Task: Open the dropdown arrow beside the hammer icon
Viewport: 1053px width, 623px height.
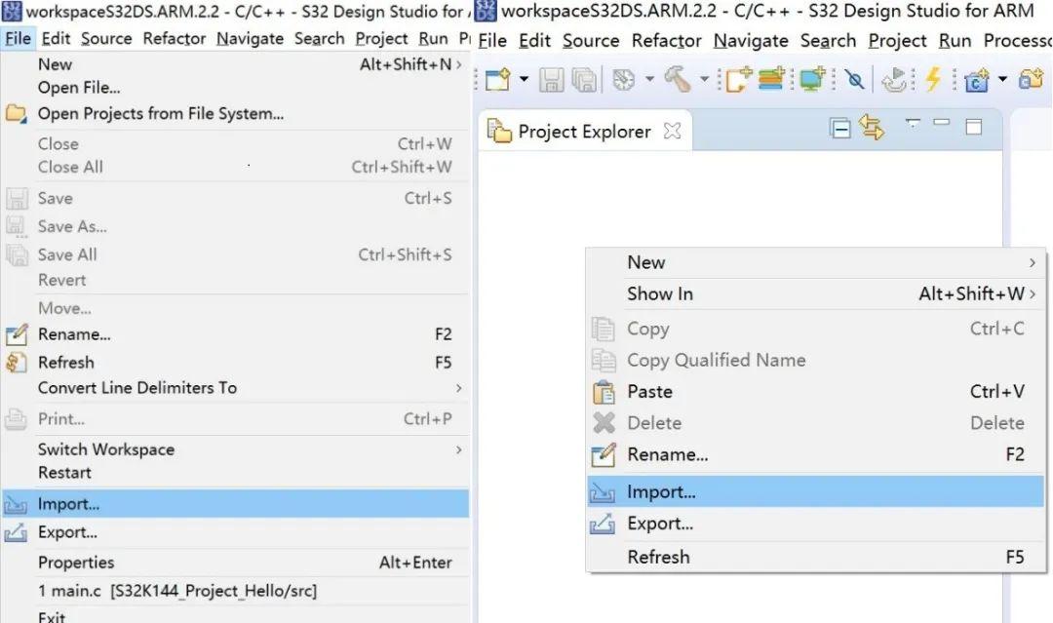Action: (704, 80)
